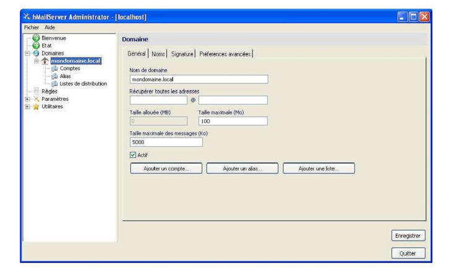
Task: Select Bienvenue in the tree
Action: [x=54, y=38]
